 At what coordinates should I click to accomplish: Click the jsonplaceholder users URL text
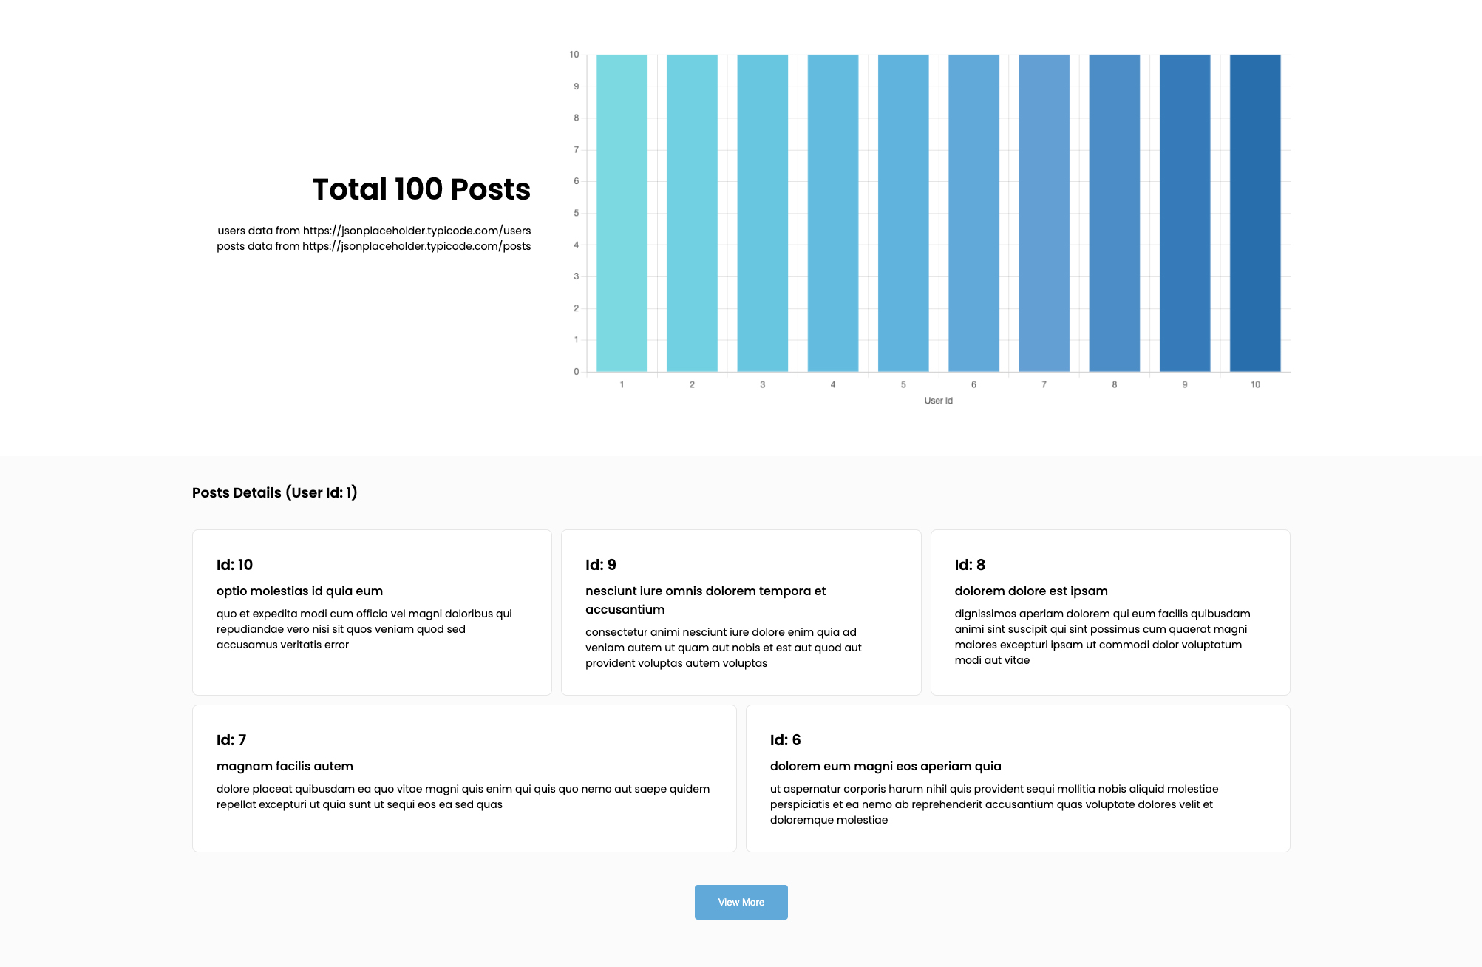point(416,231)
